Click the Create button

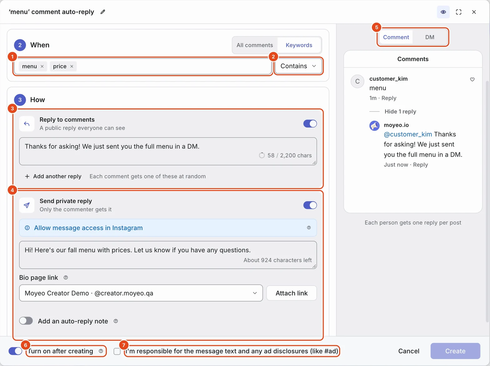455,351
